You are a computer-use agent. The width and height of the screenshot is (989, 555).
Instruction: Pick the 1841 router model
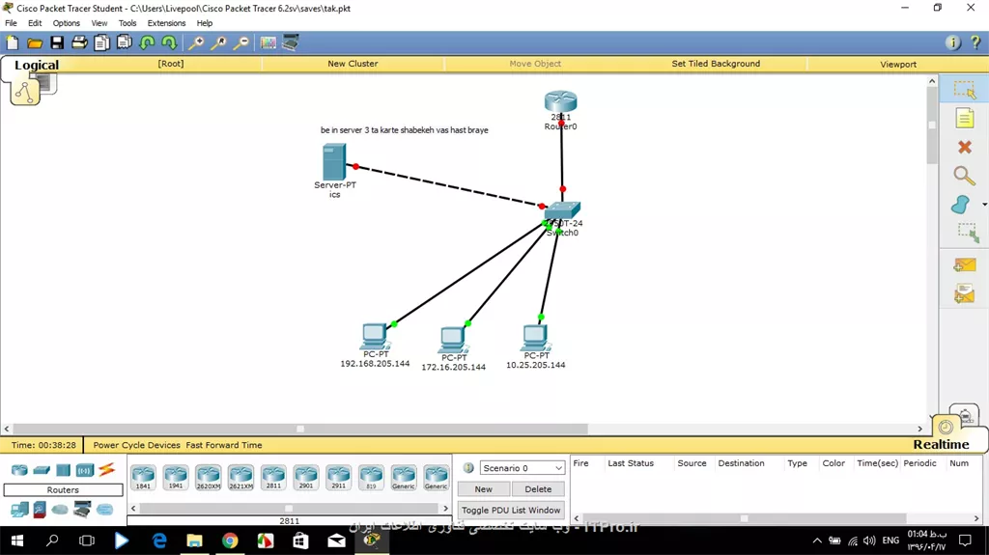[143, 478]
